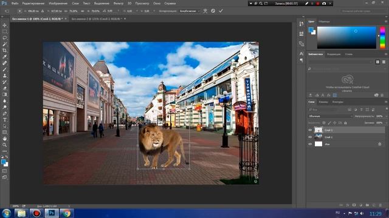Commit the transform with checkmark
This screenshot has height=218, width=389.
point(221,11)
